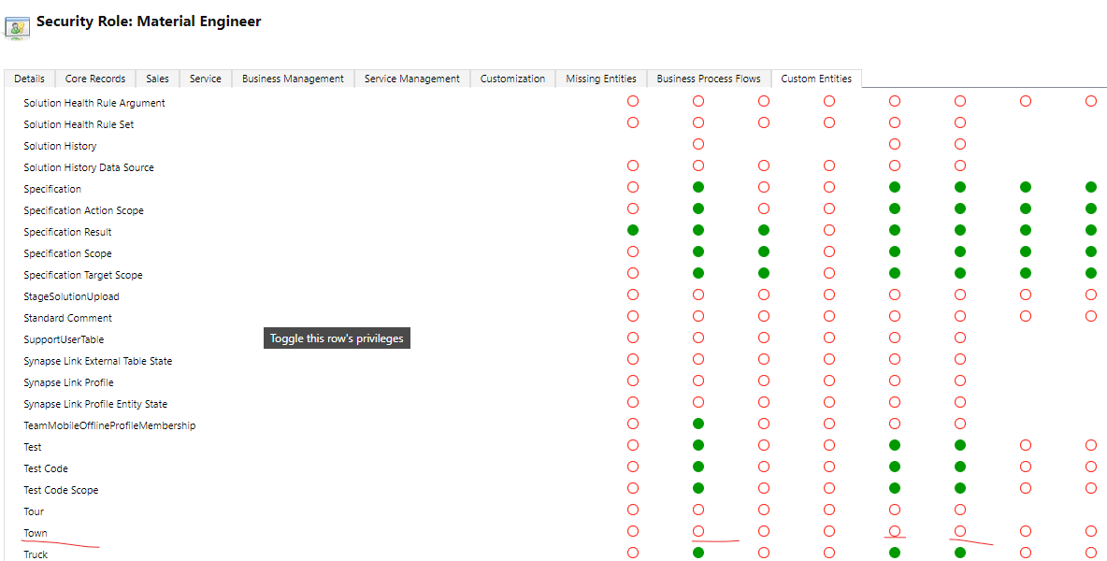Switch to the Core Records tab
1107x561 pixels.
tap(94, 79)
